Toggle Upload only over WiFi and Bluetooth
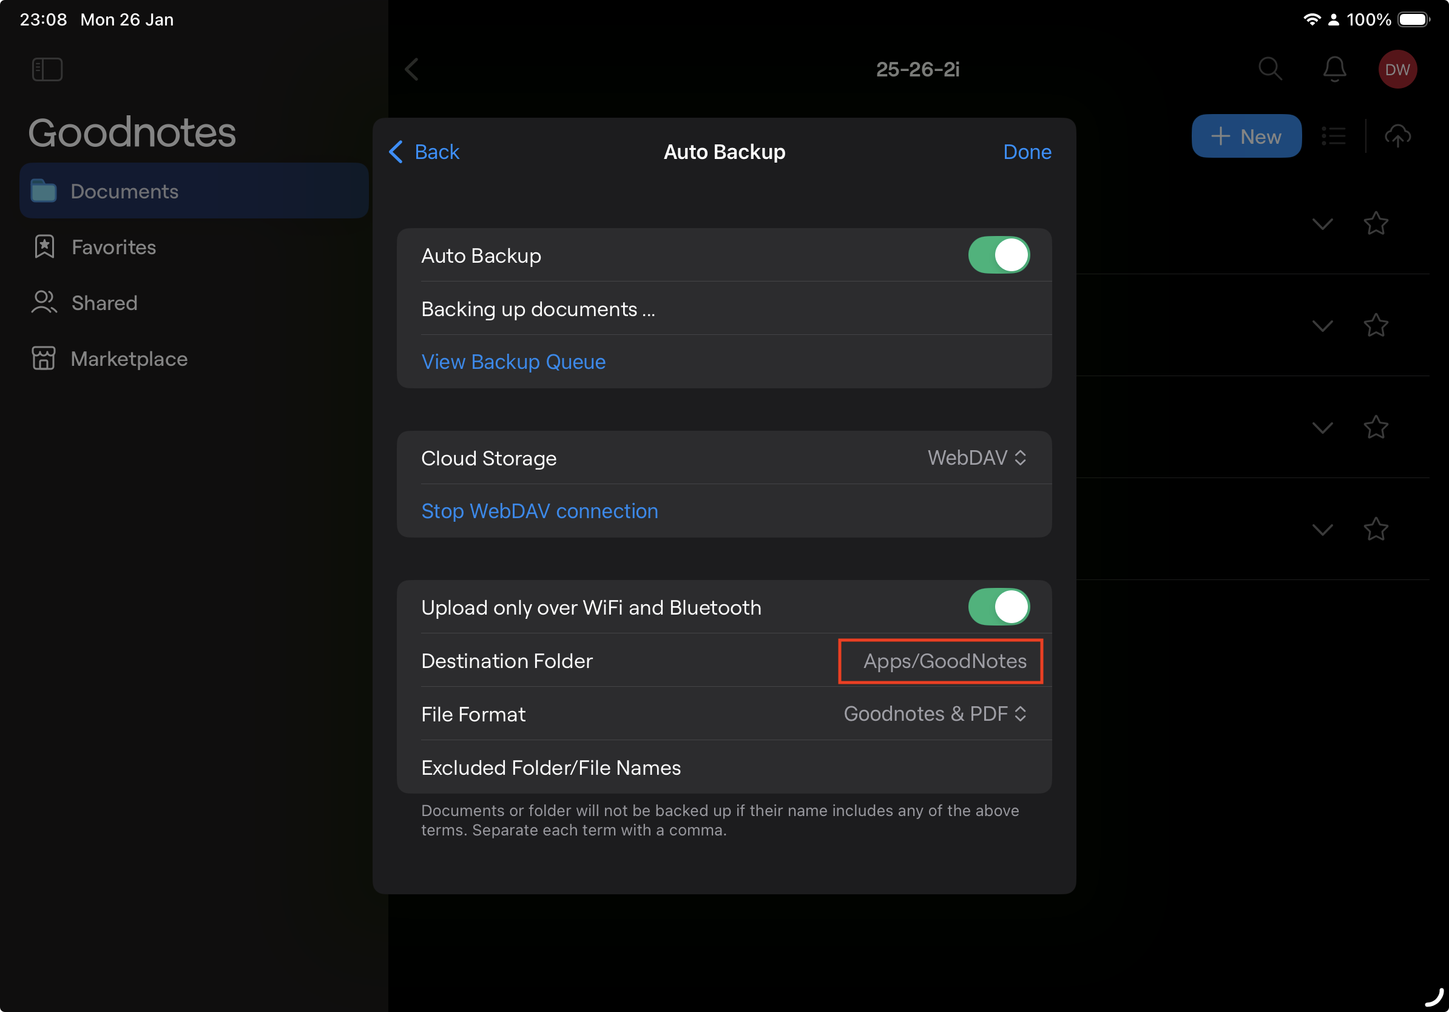This screenshot has height=1012, width=1449. click(x=998, y=607)
